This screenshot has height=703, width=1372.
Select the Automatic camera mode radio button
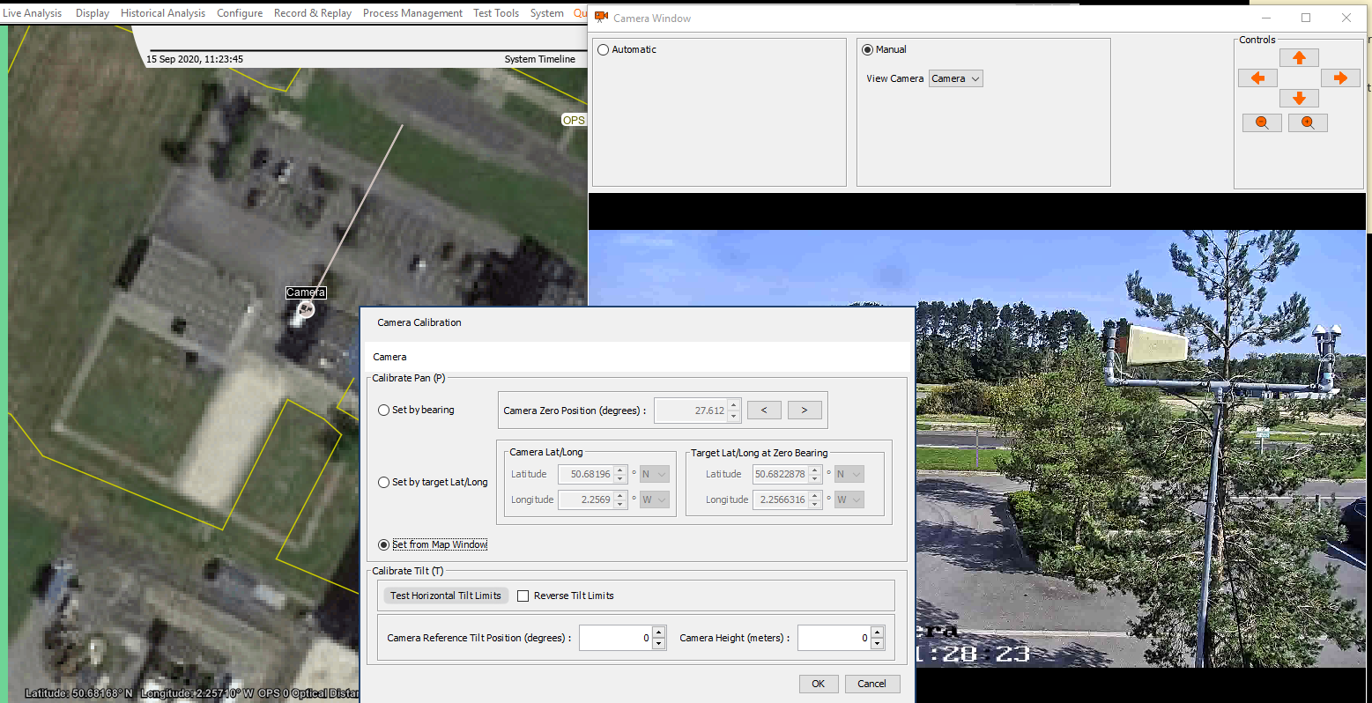[604, 50]
